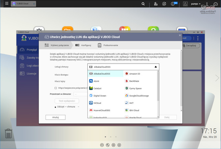Click the Dalej button

tap(167, 117)
